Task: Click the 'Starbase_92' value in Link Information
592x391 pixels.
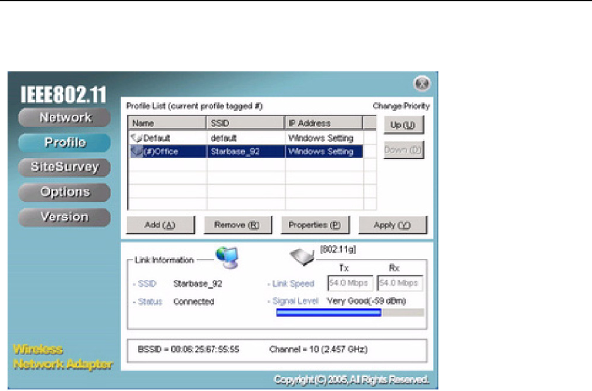Action: coord(198,284)
